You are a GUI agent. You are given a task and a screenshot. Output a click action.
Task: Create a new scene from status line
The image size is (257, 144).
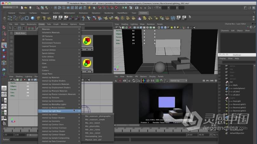coord(22,8)
